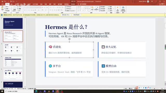
Task: Open the Arrange shapes menu
Action: click(92, 9)
